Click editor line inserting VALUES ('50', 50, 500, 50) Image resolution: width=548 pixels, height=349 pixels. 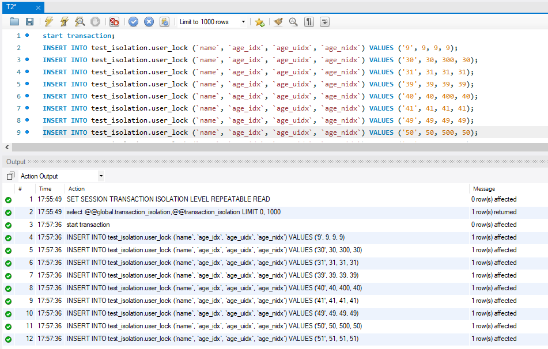point(260,132)
